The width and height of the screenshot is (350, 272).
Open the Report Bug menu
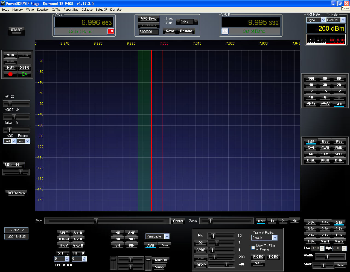[x=71, y=10]
